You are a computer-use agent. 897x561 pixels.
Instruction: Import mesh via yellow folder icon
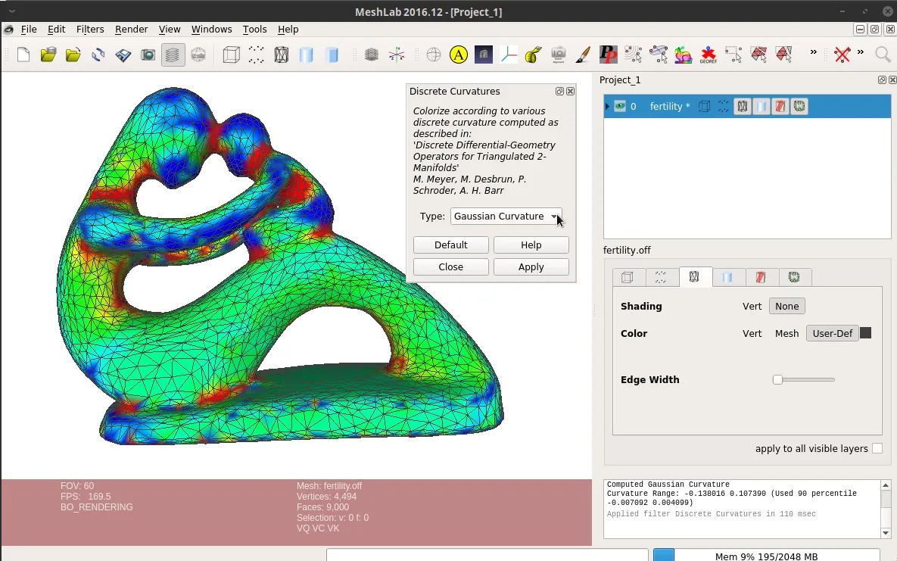pyautogui.click(x=73, y=55)
